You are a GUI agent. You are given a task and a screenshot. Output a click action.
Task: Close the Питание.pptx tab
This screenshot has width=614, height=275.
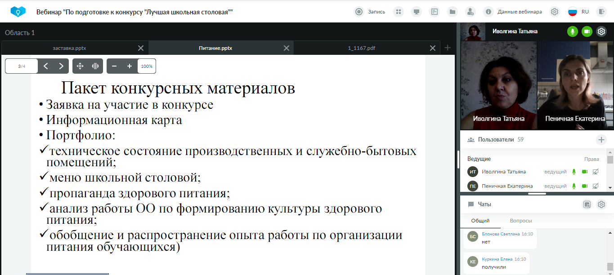point(287,48)
